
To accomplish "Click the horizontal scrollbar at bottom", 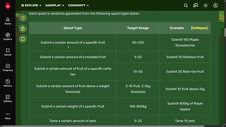I will coord(103,126).
